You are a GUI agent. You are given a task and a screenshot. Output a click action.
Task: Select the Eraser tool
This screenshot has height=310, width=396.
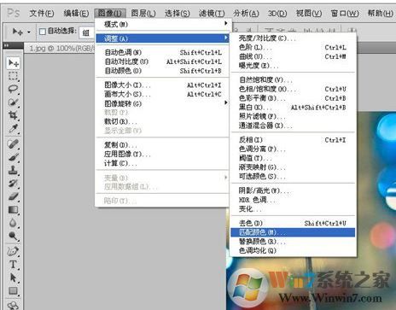click(x=13, y=196)
